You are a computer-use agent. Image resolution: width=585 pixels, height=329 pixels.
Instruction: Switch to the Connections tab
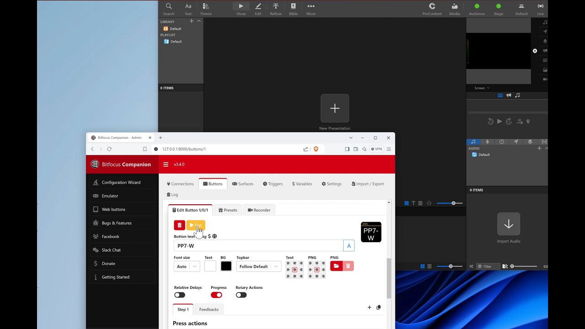coord(180,184)
